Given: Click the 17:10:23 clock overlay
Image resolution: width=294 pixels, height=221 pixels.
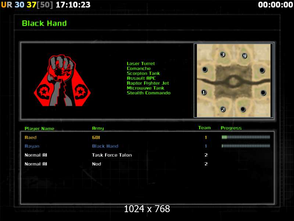Looking at the screenshot, I should [73, 5].
